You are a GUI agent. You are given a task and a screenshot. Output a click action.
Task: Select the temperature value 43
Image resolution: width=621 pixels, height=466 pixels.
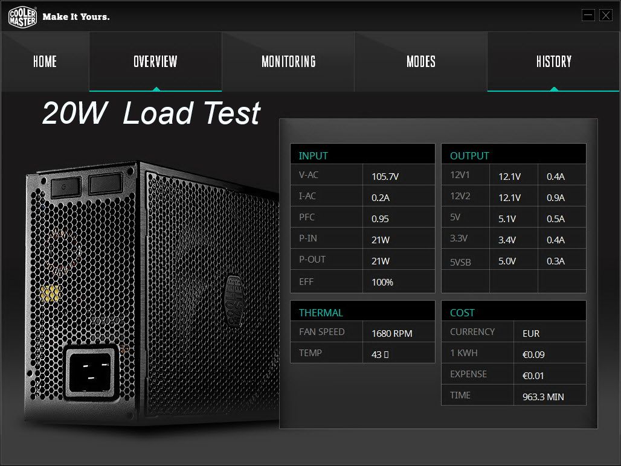tap(380, 354)
